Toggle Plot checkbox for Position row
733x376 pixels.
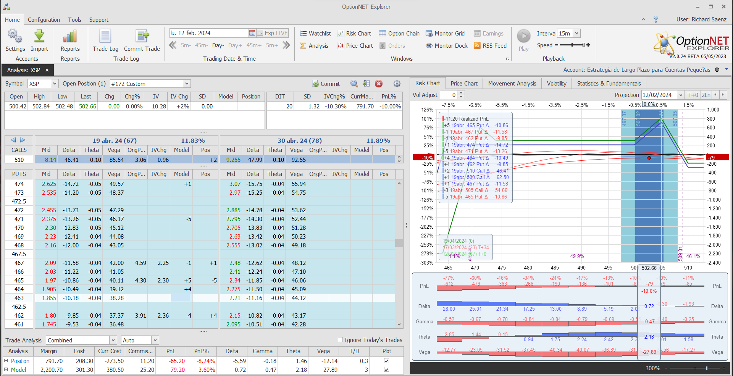(x=386, y=361)
